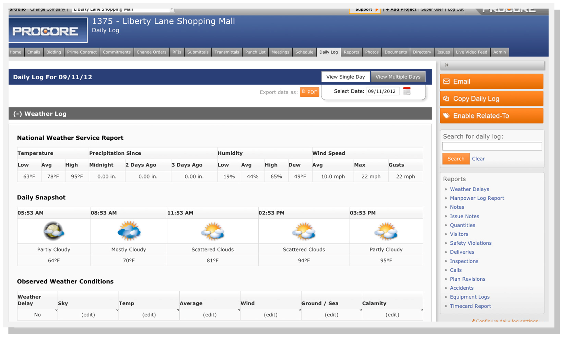Go to the Punch List tab
Image resolution: width=563 pixels, height=337 pixels.
255,52
